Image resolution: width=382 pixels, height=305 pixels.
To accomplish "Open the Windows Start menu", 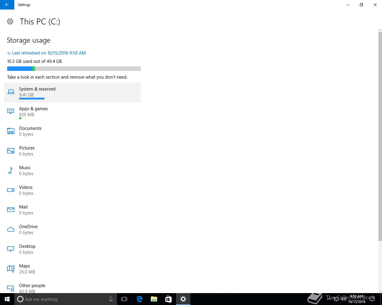I will tap(7, 299).
